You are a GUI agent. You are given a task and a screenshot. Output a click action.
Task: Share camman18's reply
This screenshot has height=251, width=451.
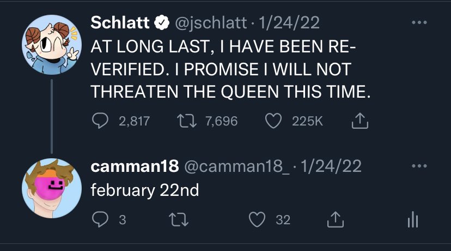pyautogui.click(x=336, y=219)
